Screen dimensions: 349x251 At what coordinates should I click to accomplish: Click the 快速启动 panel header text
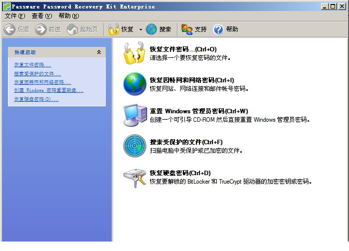(x=25, y=52)
